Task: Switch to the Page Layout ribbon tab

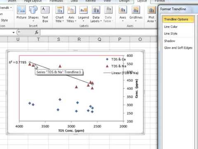Action: (33, 1)
